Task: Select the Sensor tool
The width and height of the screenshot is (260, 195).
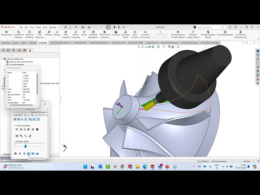Action: pyautogui.click(x=84, y=33)
